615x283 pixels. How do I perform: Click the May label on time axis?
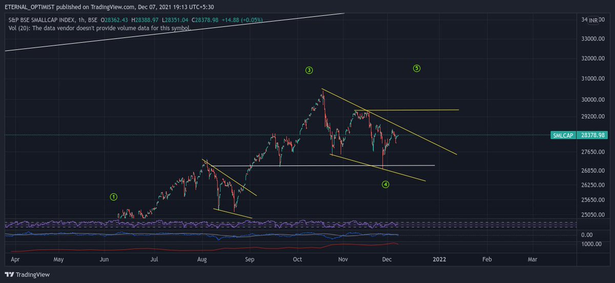[59, 260]
